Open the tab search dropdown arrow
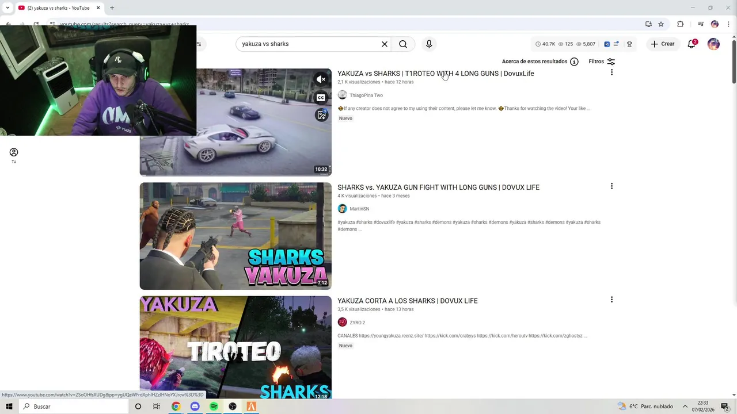This screenshot has height=414, width=737. (7, 8)
